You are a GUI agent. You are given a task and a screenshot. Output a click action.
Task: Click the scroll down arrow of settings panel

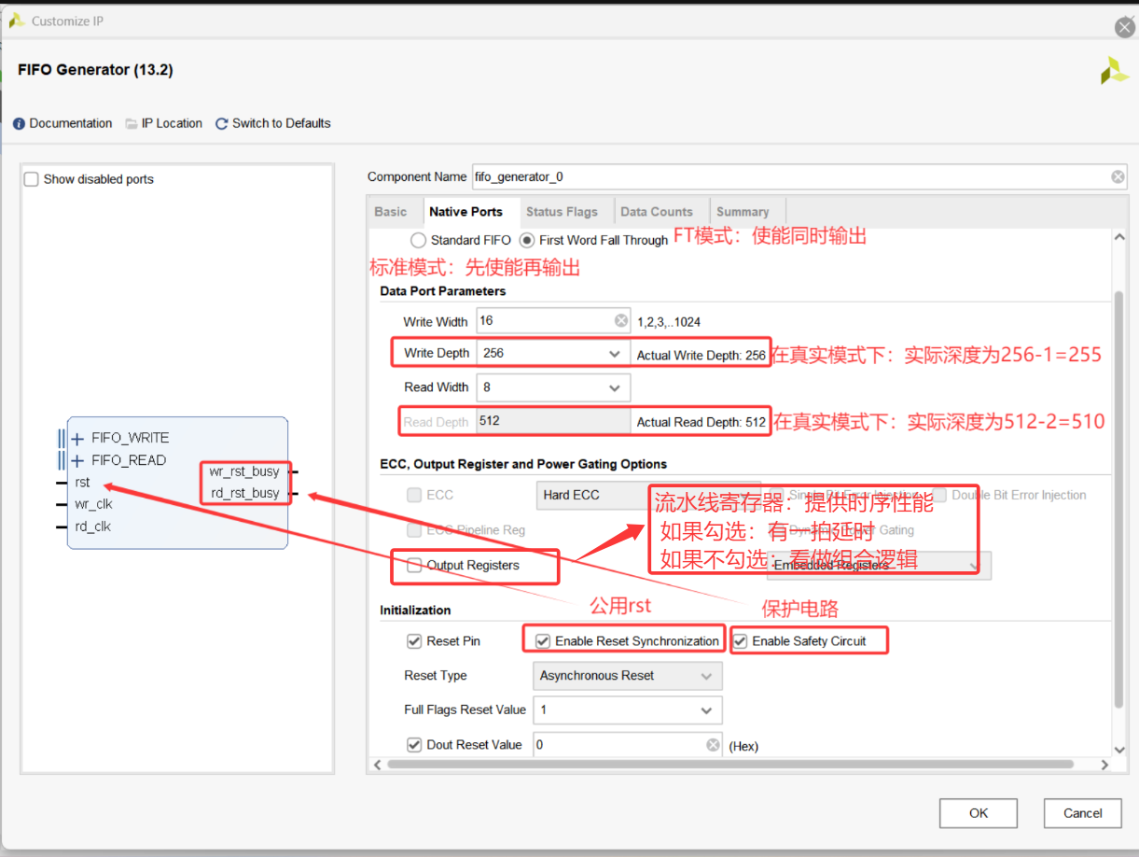tap(1119, 748)
